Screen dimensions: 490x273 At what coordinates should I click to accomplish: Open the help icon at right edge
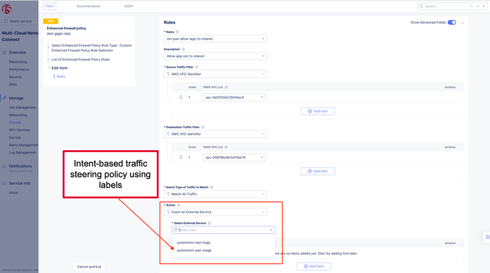pyautogui.click(x=487, y=237)
